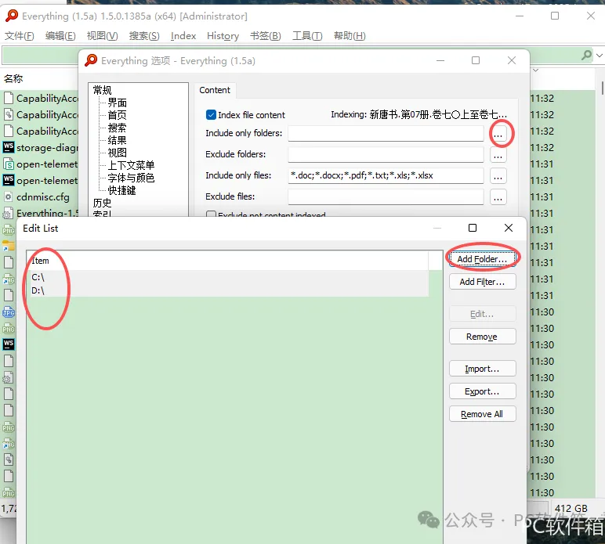
Task: Click WS icon beside storage-diagr file
Action: pos(9,147)
